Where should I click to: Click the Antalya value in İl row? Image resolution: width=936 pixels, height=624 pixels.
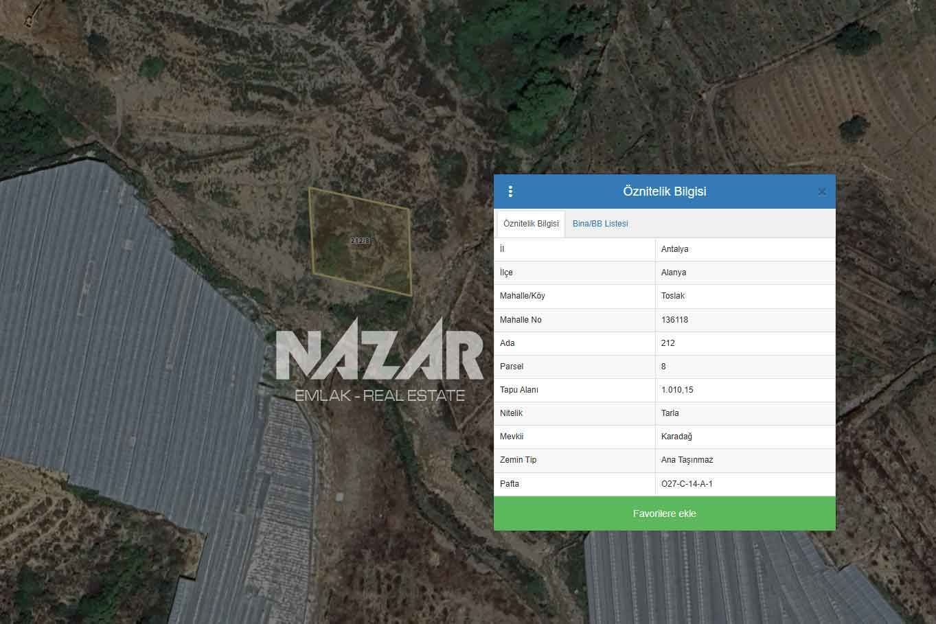[674, 249]
